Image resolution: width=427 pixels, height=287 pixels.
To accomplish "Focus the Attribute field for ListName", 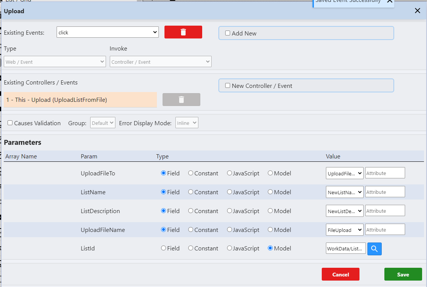I will [385, 192].
